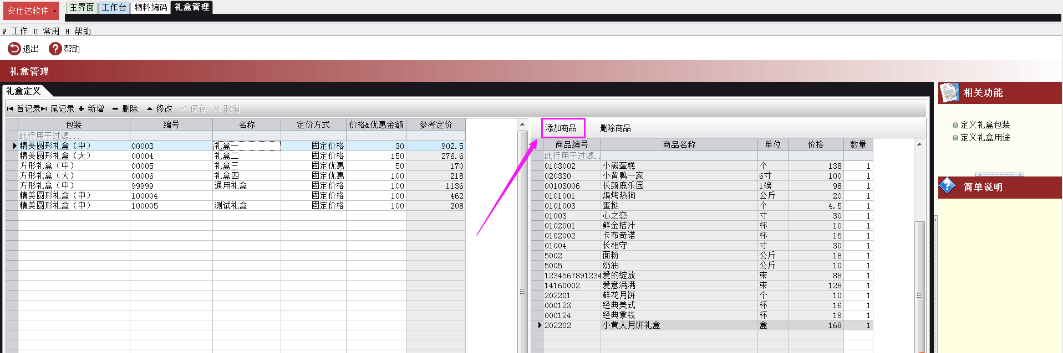
Task: Click the red 退出 exit icon
Action: click(x=14, y=49)
